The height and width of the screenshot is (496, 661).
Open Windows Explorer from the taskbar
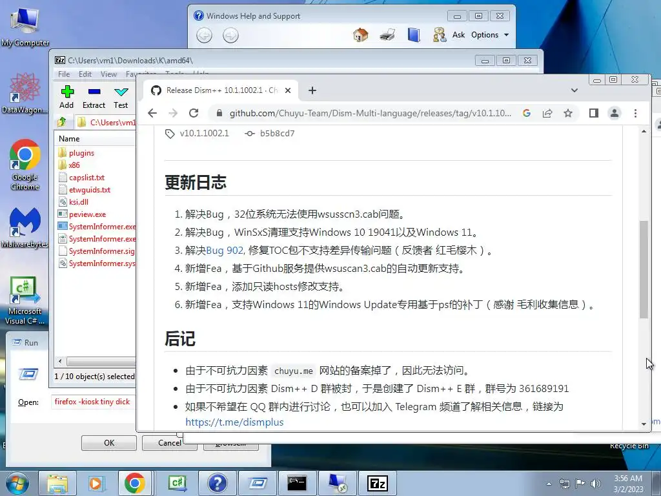point(57,483)
